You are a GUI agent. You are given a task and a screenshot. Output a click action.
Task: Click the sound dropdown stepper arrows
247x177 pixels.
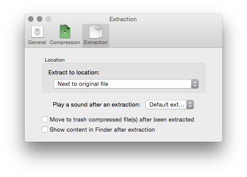pyautogui.click(x=190, y=105)
